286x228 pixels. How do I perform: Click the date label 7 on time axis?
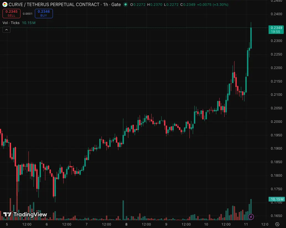click(x=87, y=224)
